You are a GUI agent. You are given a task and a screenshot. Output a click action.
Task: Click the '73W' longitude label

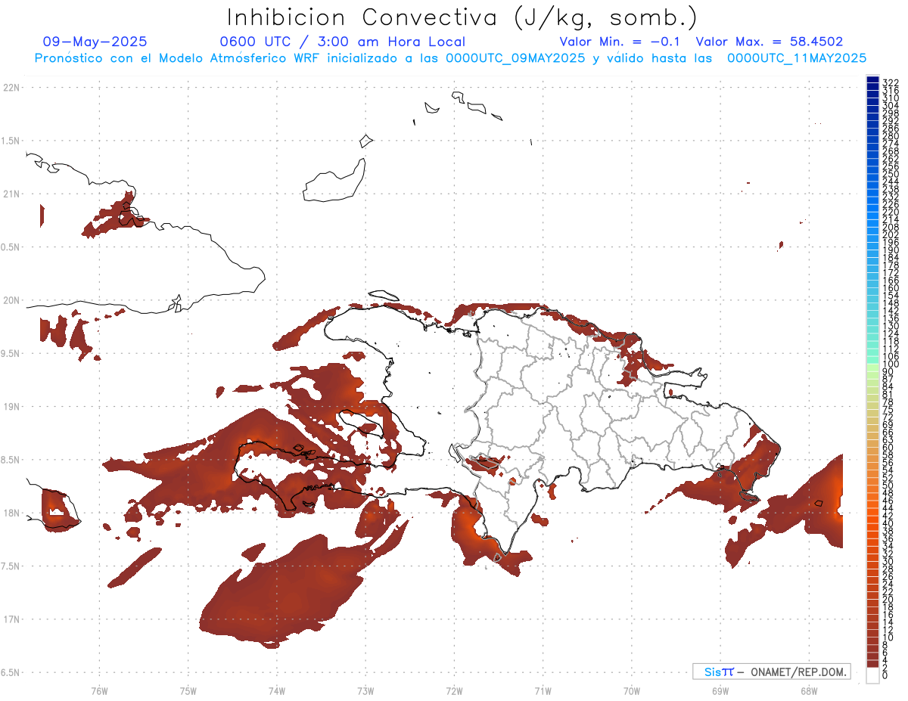tap(365, 690)
